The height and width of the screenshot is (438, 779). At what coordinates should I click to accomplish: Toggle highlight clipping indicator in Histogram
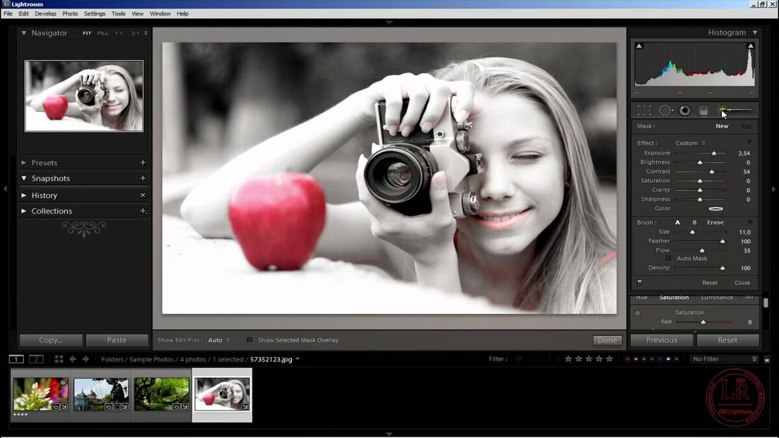click(751, 46)
